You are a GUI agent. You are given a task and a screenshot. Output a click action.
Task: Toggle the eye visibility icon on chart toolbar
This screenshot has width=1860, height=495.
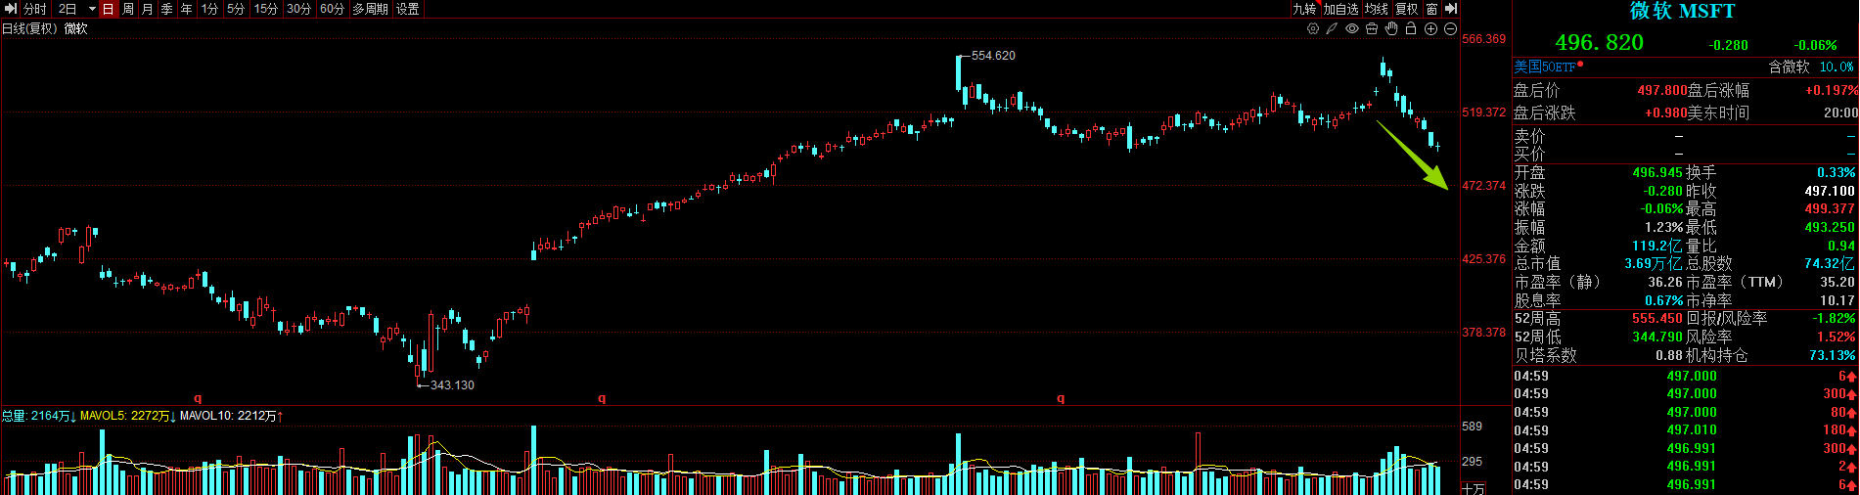tap(1352, 29)
